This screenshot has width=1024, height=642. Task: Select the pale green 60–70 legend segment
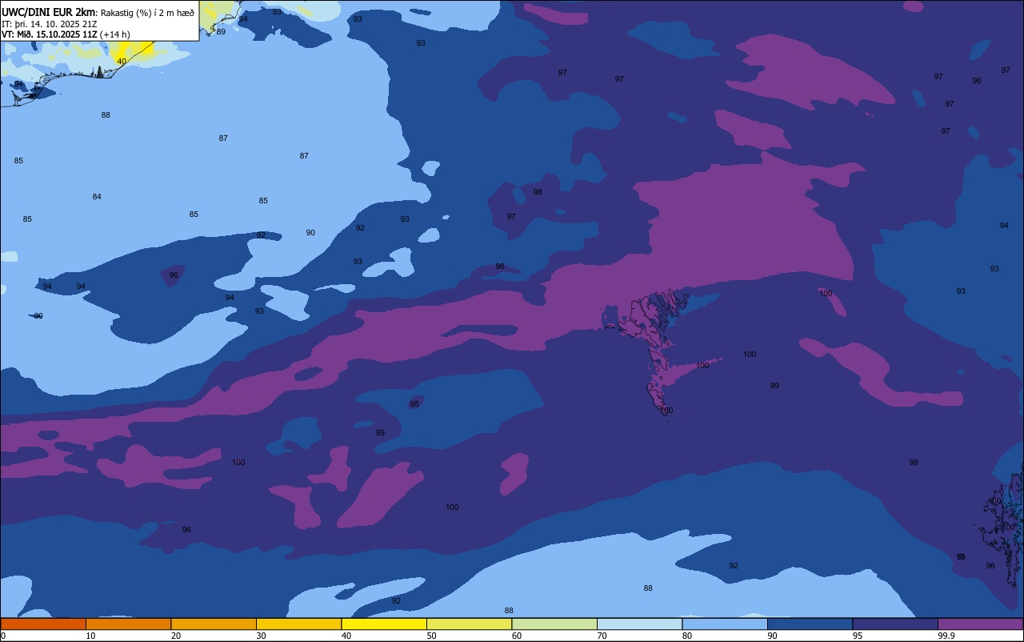554,624
